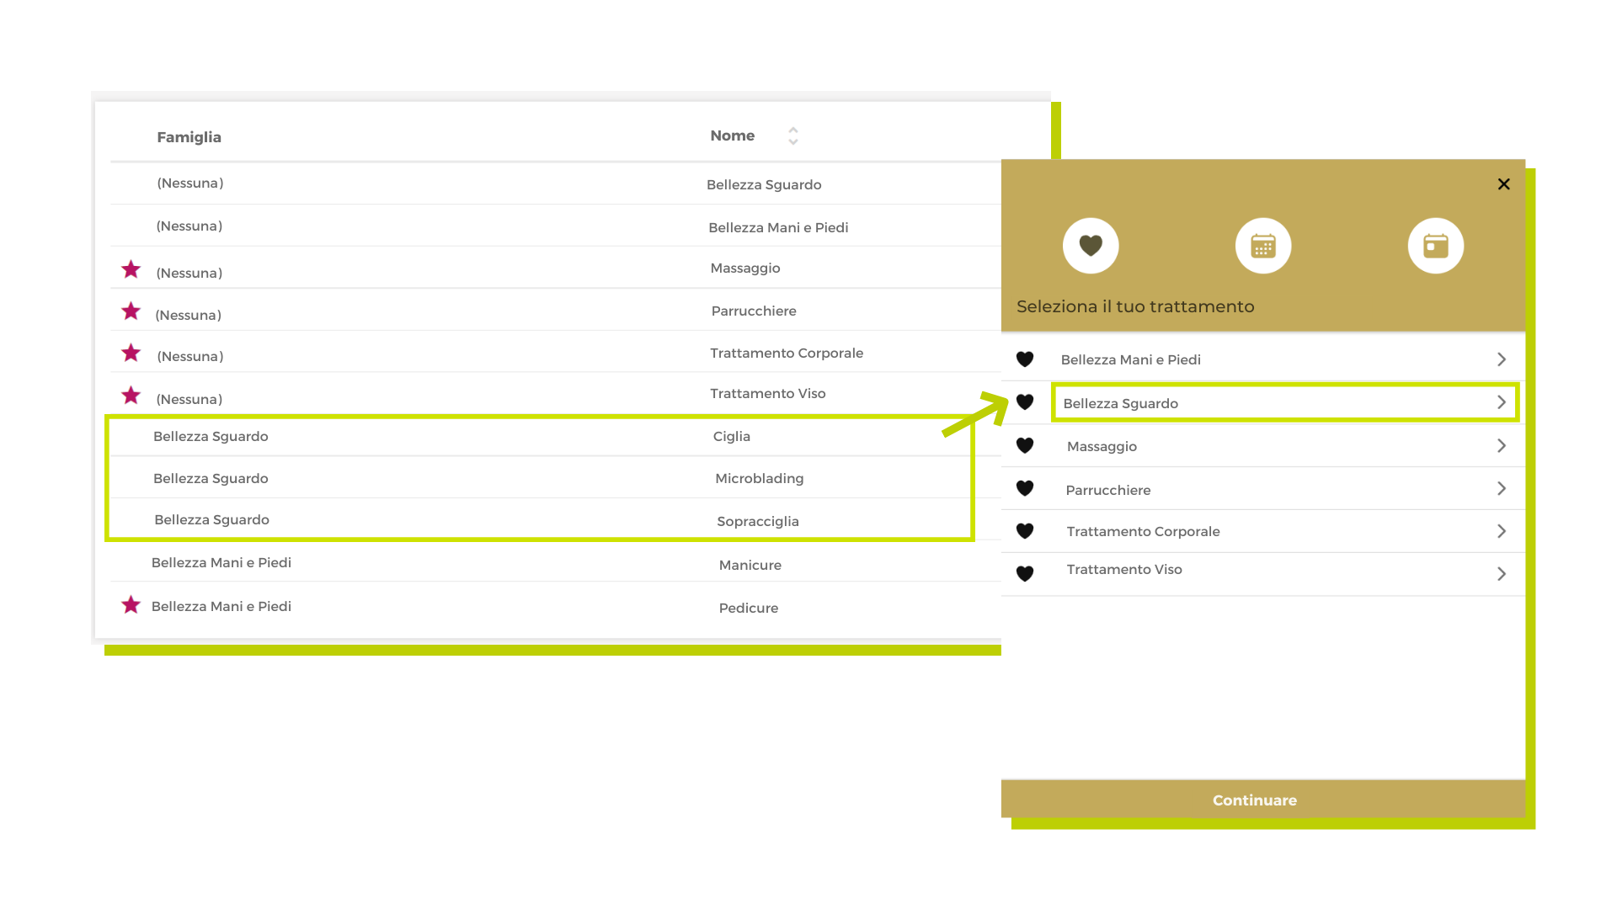Click Trattamento Corporale name cell in table
Viewport: 1617px width, 909px height.
[x=787, y=353]
